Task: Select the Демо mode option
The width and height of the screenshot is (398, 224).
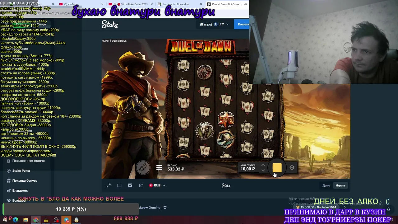Action: 326,185
